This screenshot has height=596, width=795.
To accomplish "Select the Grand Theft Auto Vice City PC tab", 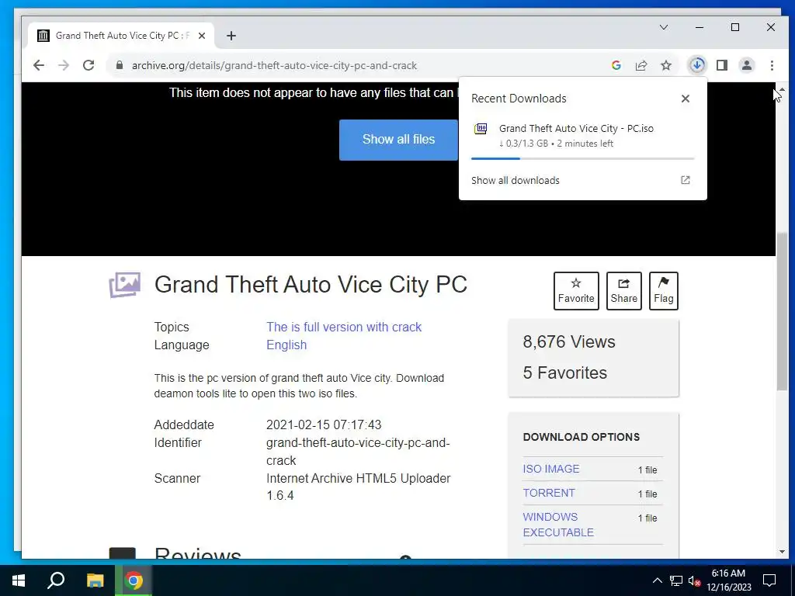I will (x=122, y=36).
